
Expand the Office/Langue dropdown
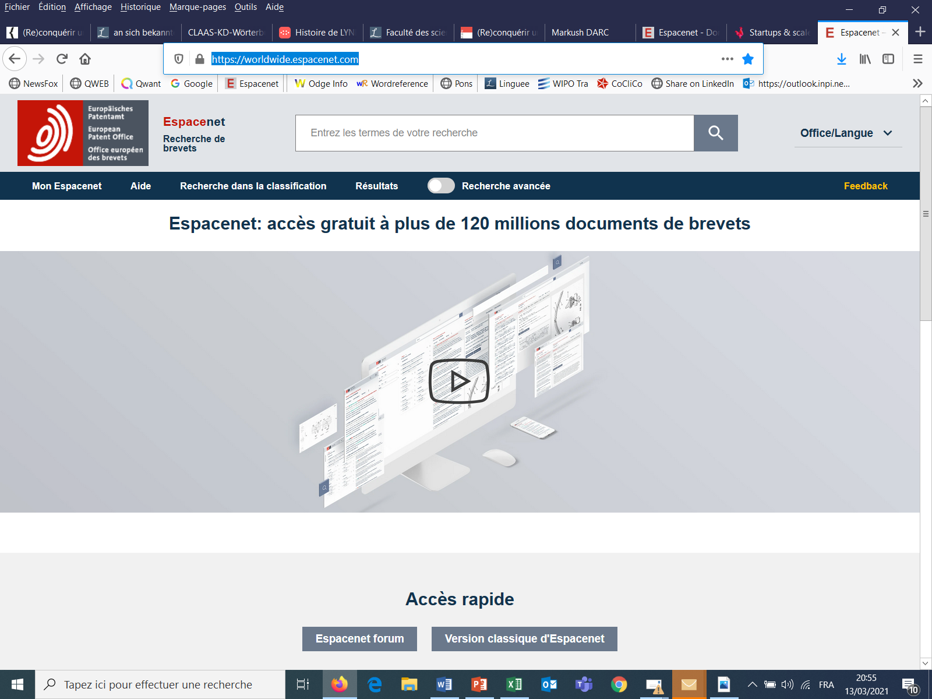pyautogui.click(x=846, y=133)
